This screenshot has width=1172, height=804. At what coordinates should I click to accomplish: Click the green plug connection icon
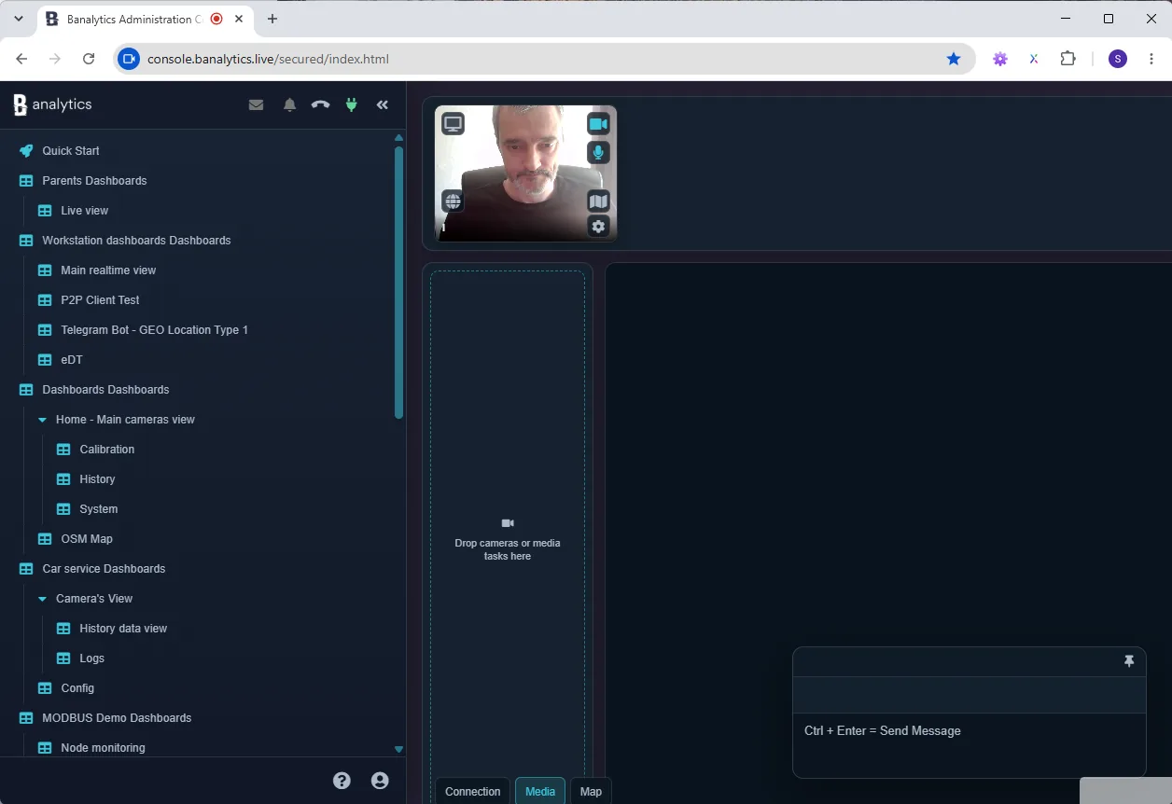(352, 104)
